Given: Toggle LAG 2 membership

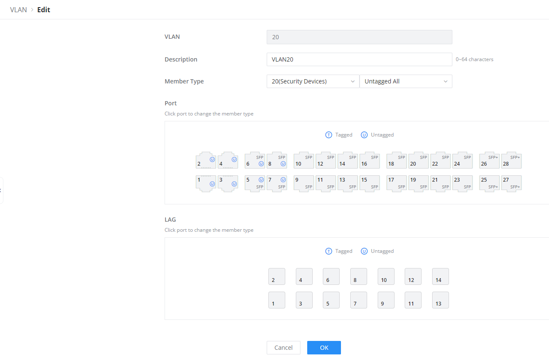Looking at the screenshot, I should (x=277, y=276).
